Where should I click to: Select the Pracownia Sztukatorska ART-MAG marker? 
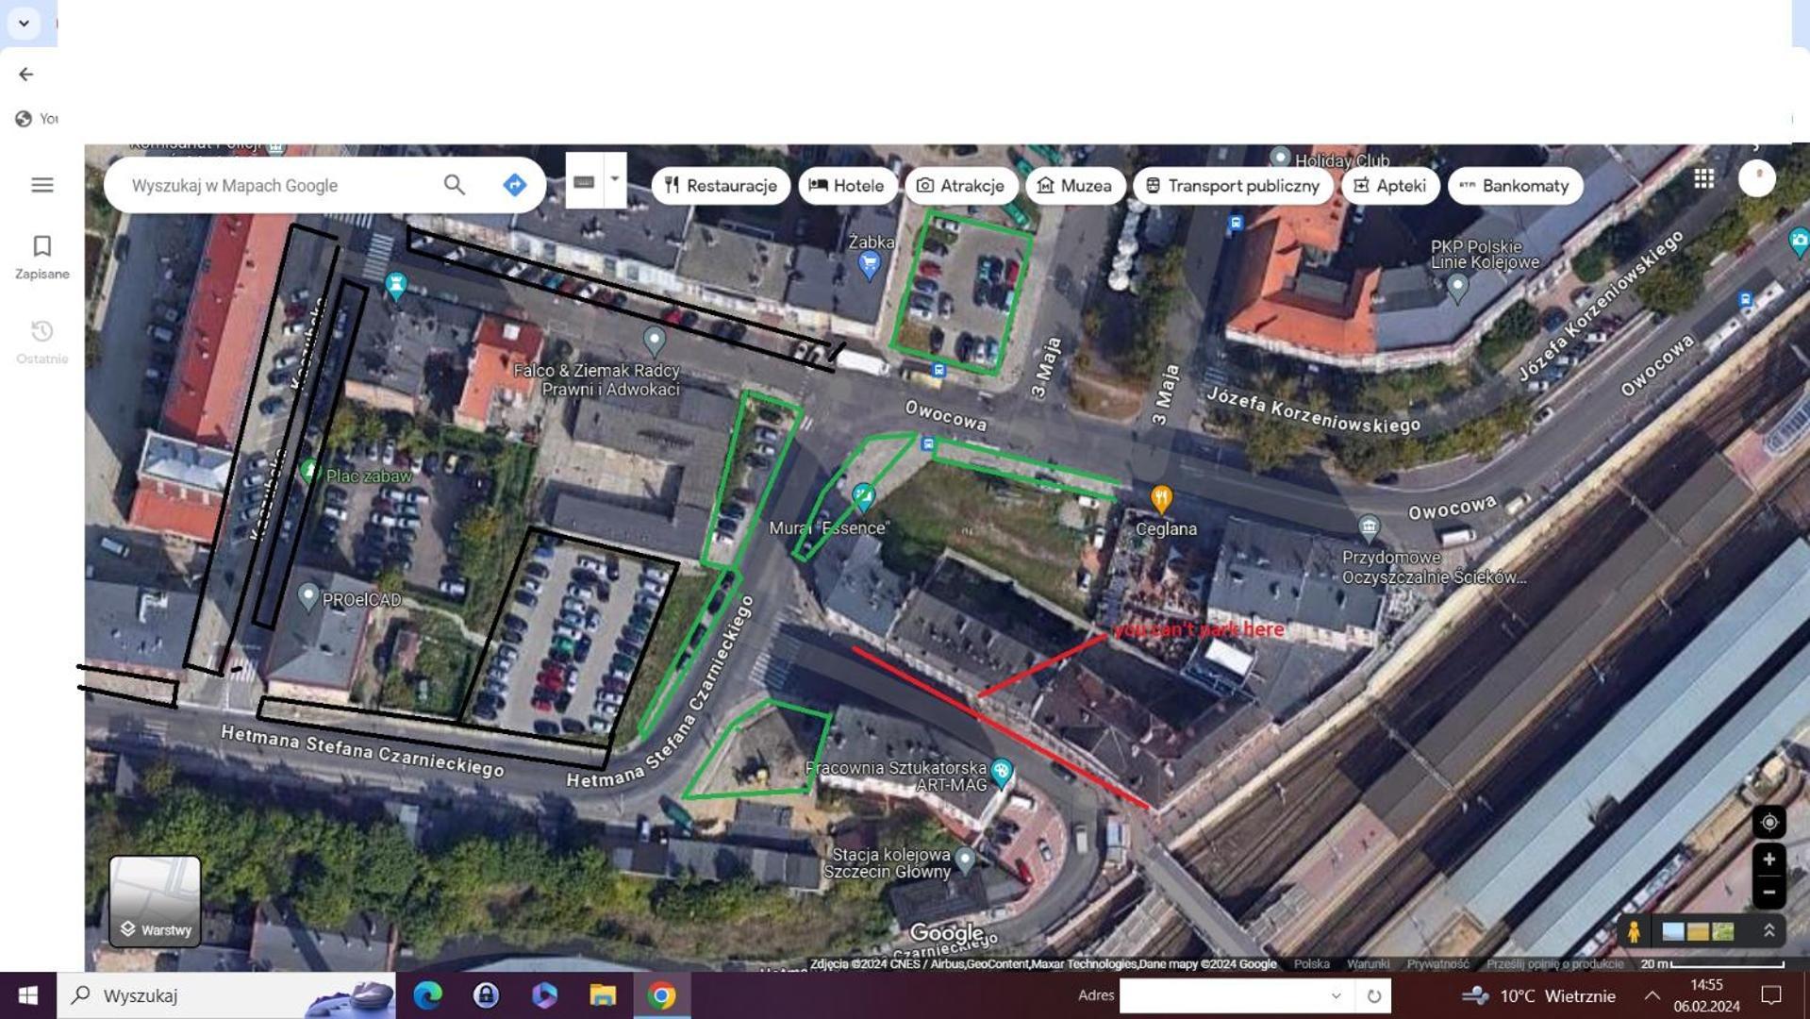tap(1002, 773)
